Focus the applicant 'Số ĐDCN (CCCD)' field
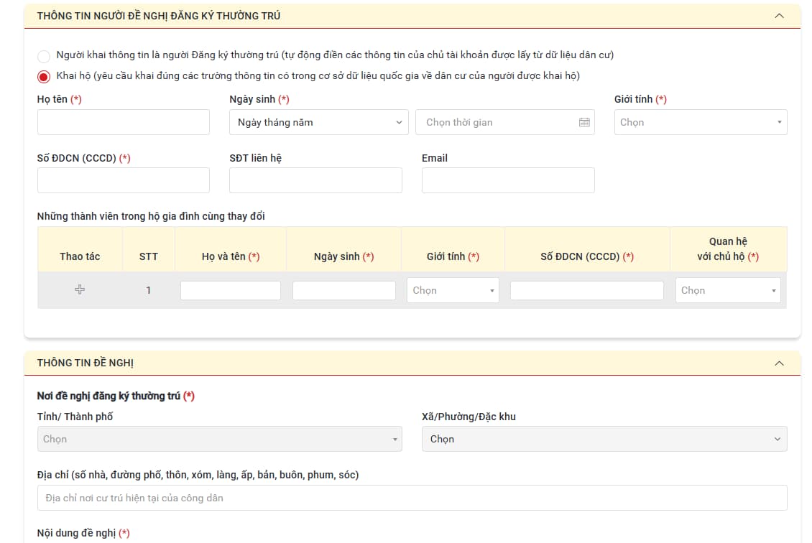 [x=124, y=180]
